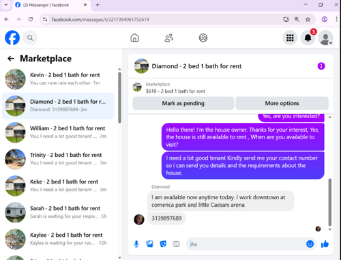341x260 pixels.
Task: Click the $610 listing link under Marketplace
Action: click(x=175, y=91)
